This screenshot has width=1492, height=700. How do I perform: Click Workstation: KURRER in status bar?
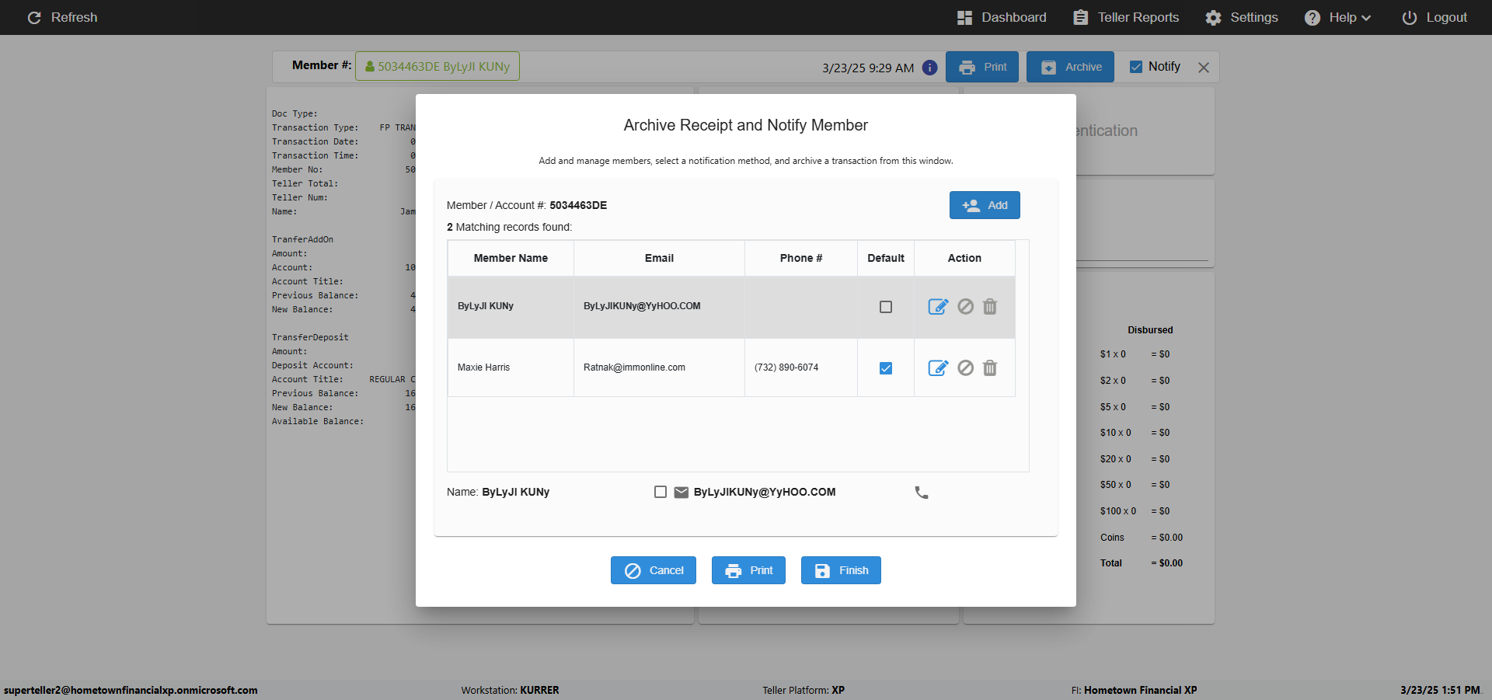(x=510, y=690)
